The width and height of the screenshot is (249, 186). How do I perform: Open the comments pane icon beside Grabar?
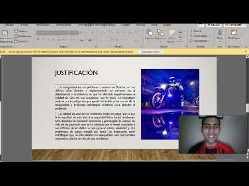[x=201, y=25]
